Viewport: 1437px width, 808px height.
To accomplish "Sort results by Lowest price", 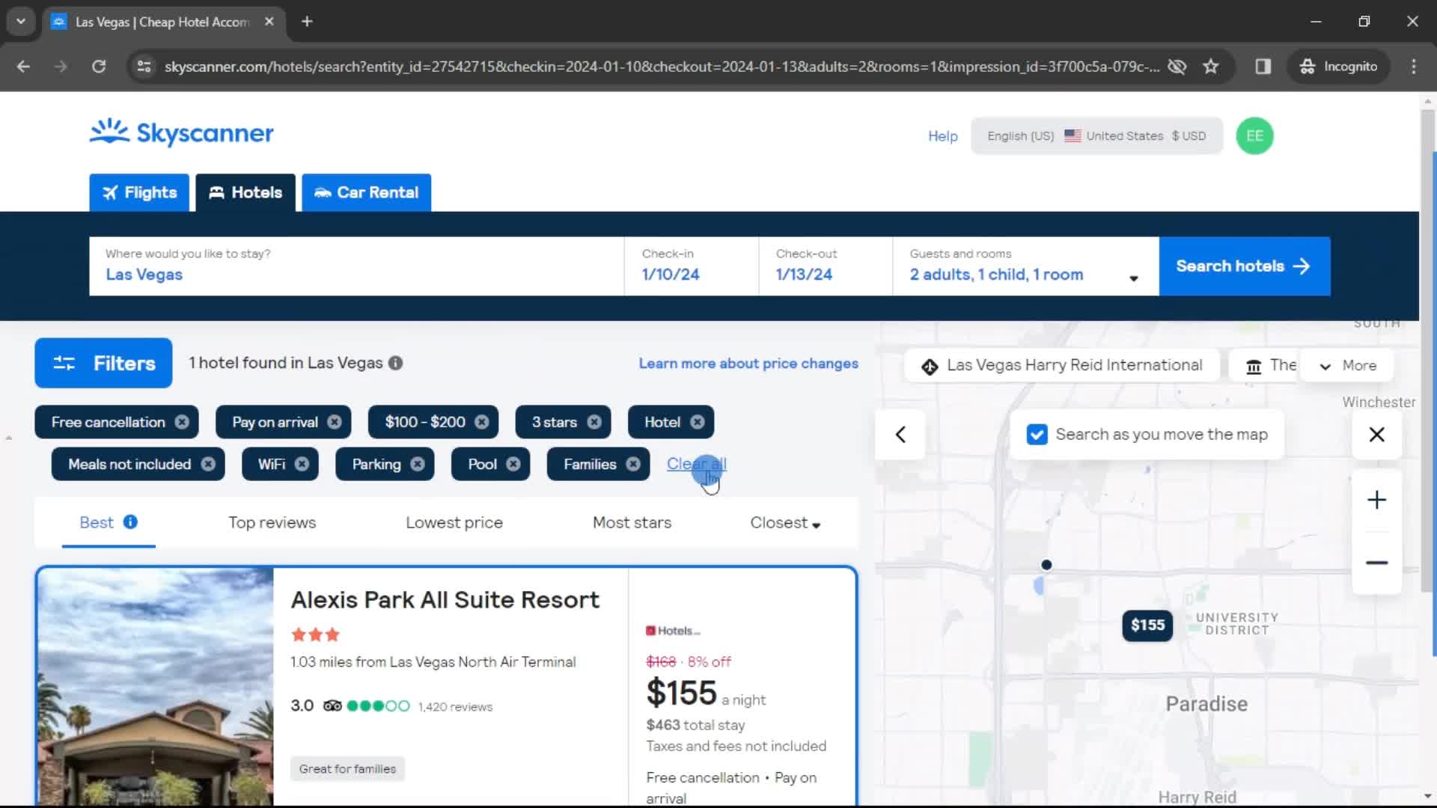I will point(454,523).
